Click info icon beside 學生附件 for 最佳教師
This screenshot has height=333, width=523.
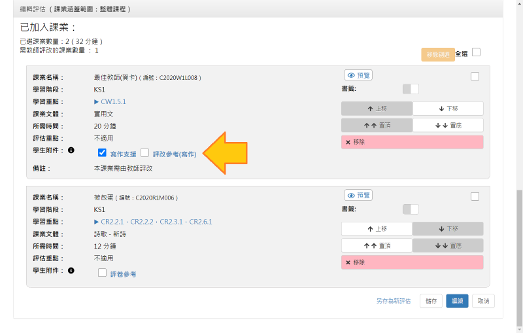click(x=71, y=150)
